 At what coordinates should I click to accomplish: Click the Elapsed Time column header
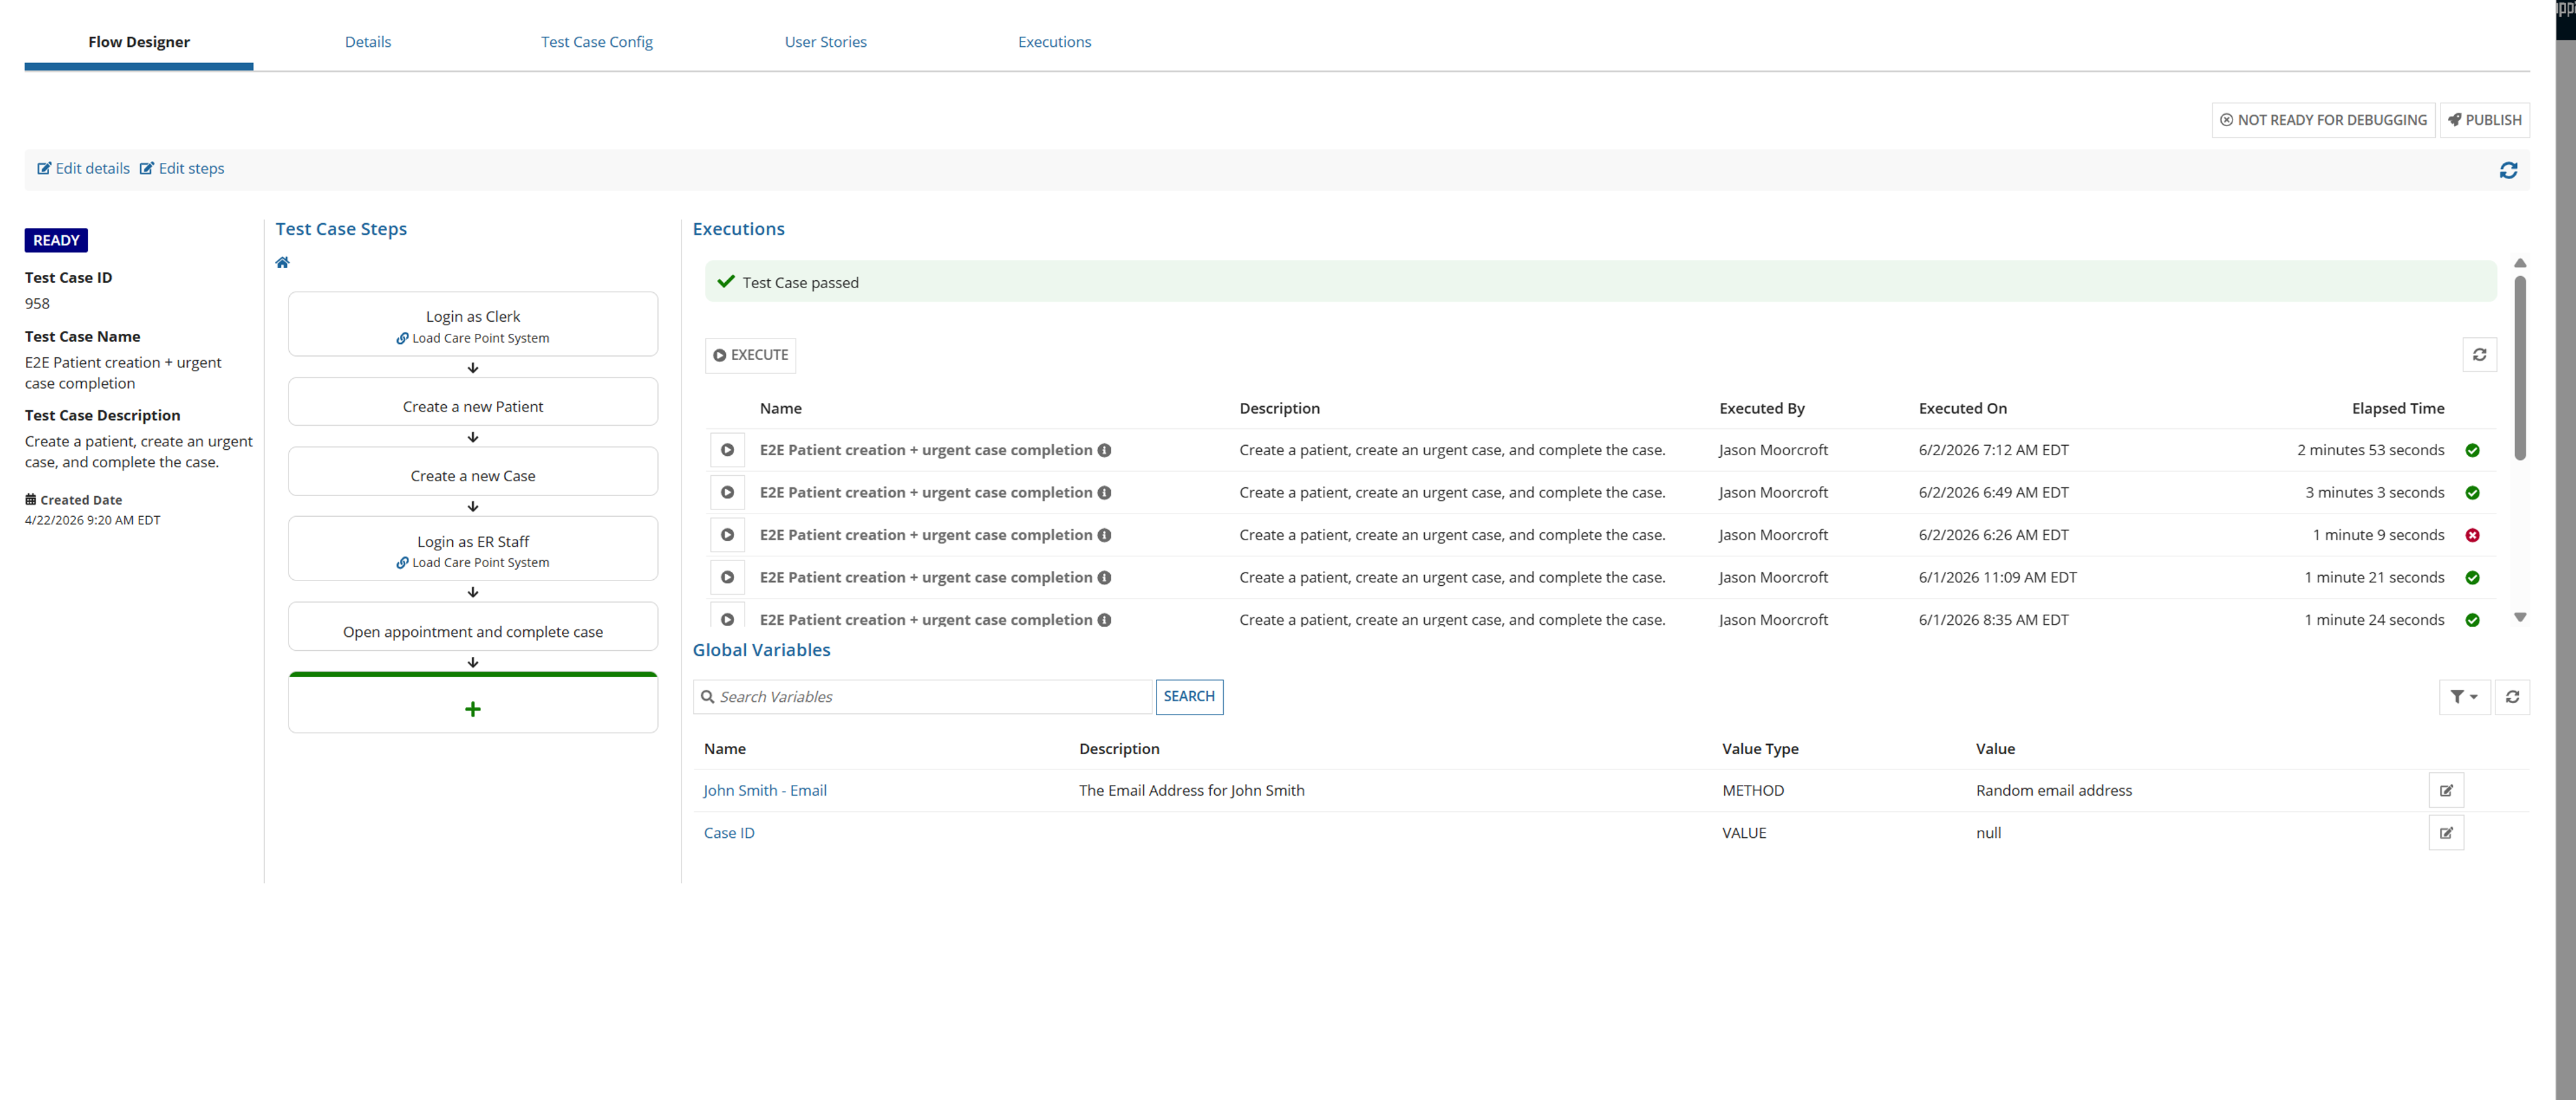coord(2397,408)
